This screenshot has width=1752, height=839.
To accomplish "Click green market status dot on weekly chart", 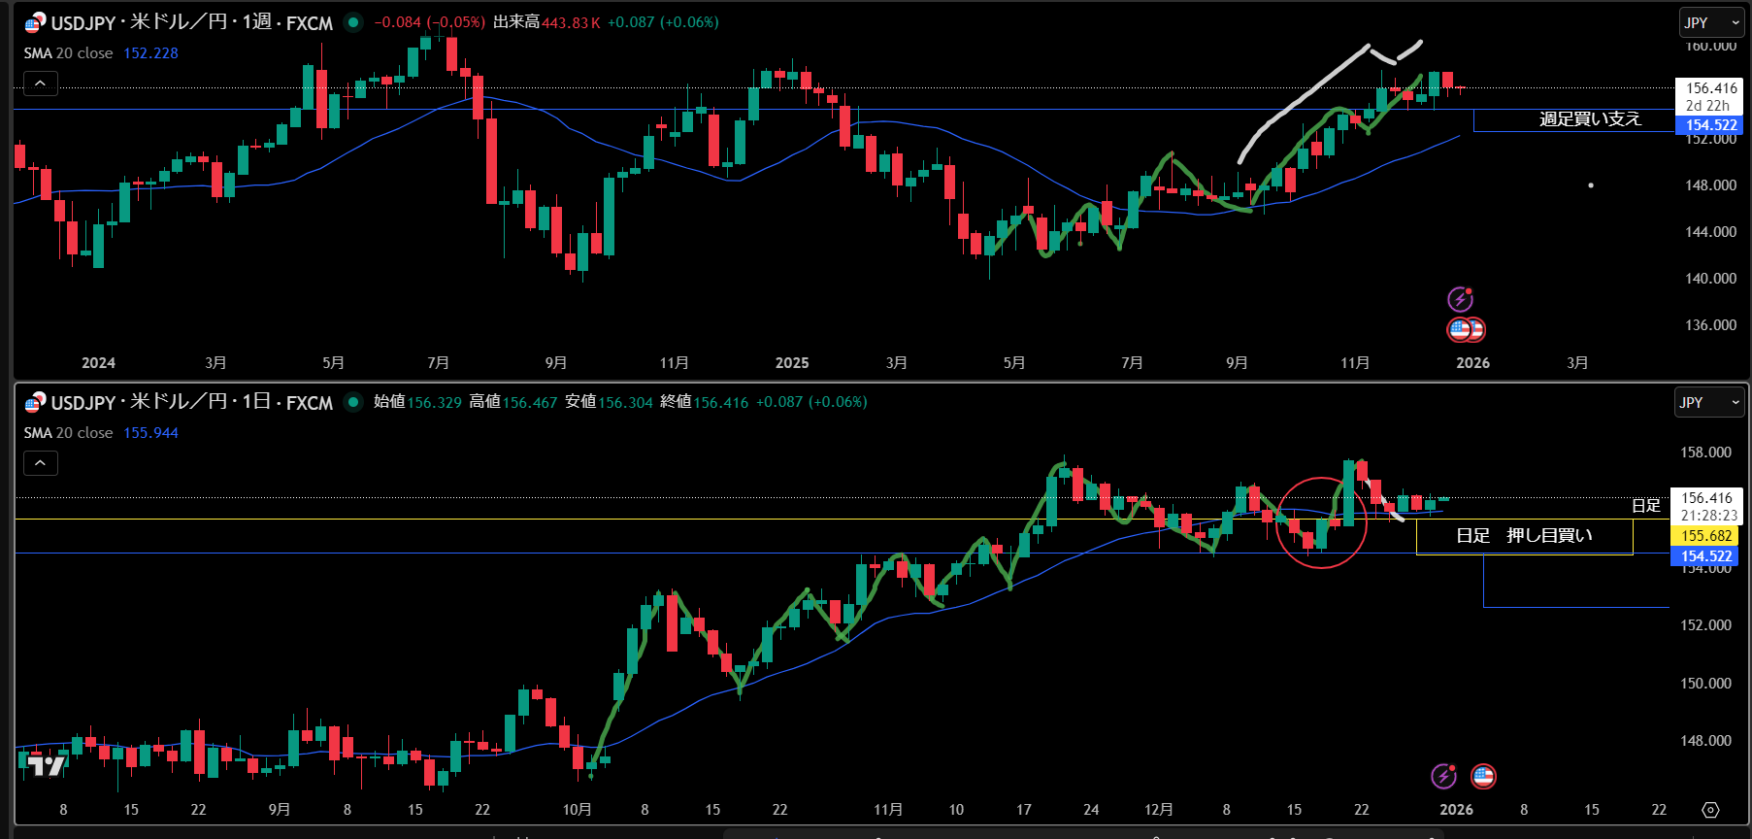I will pos(353,22).
